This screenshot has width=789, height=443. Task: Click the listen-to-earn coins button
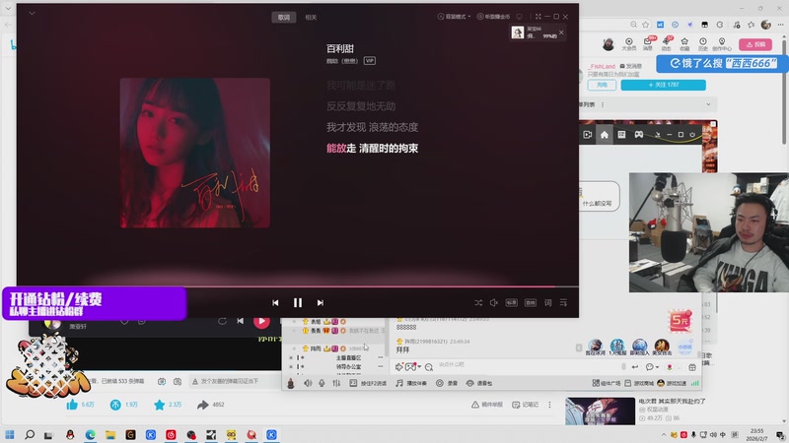(494, 17)
